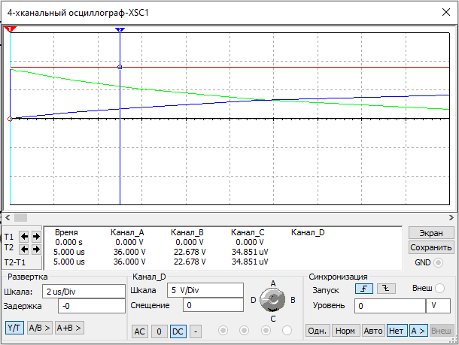459x345 pixels.
Task: Close the oscilloscope window
Action: coord(446,12)
